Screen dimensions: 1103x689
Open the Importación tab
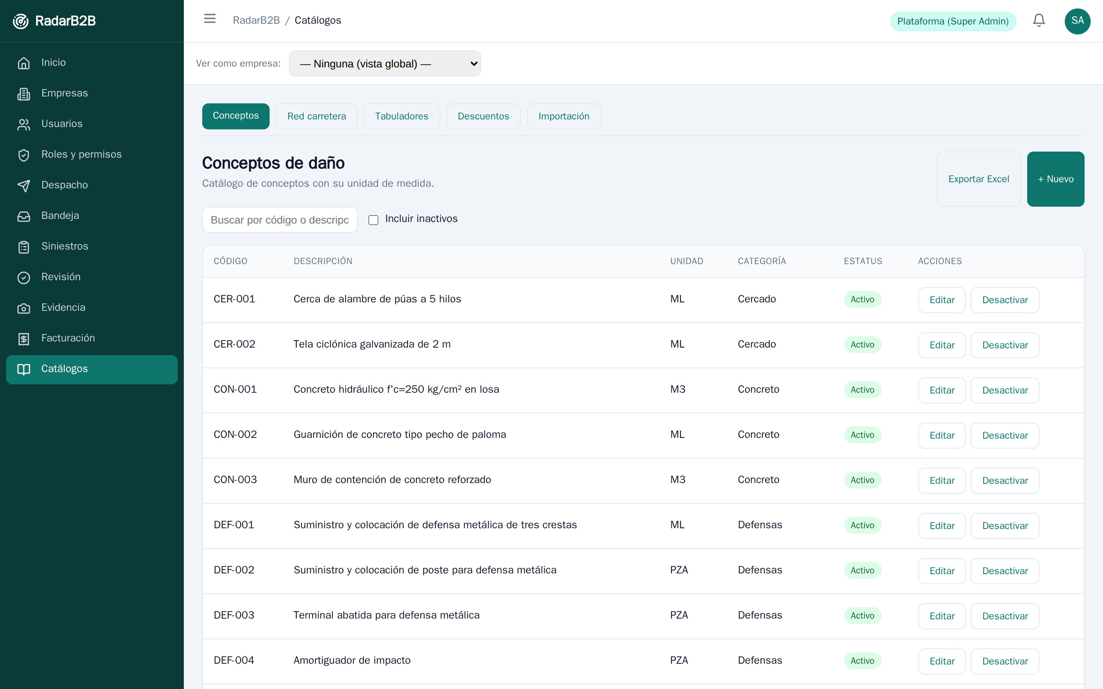564,116
